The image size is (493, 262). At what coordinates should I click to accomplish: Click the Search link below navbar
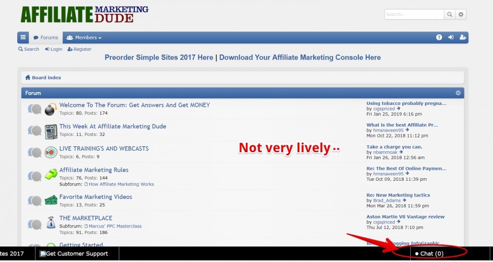pos(29,49)
